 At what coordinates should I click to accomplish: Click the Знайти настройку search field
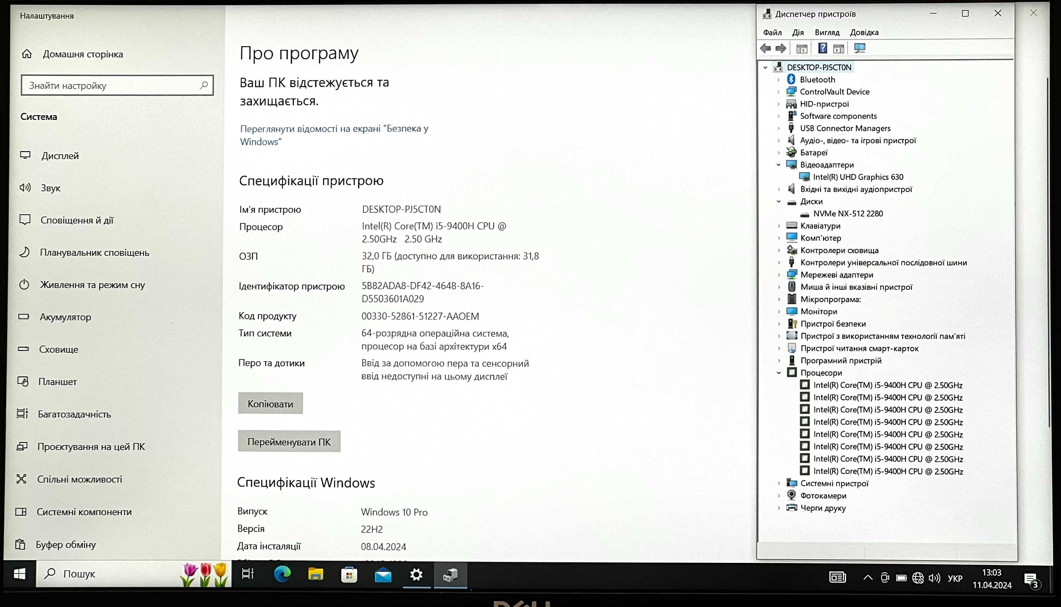point(117,85)
